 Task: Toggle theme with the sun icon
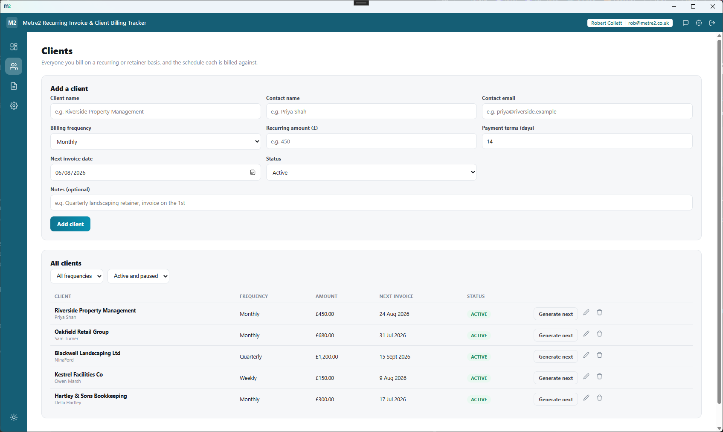tap(14, 417)
